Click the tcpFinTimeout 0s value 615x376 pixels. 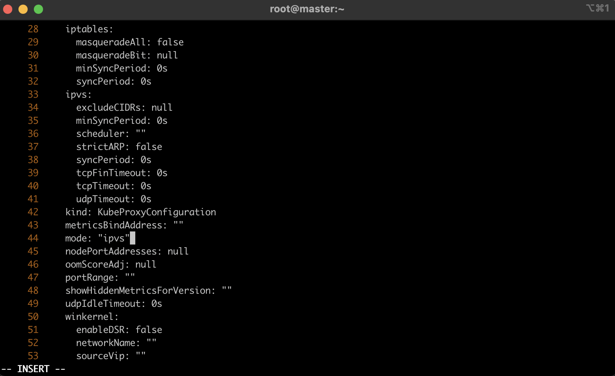(162, 173)
